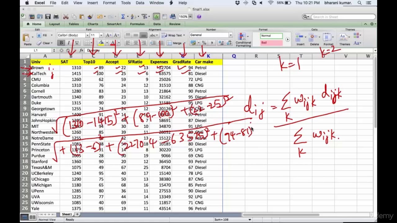The image size is (397, 223).
Task: Open the Layout ribbon tab
Action: (54, 24)
